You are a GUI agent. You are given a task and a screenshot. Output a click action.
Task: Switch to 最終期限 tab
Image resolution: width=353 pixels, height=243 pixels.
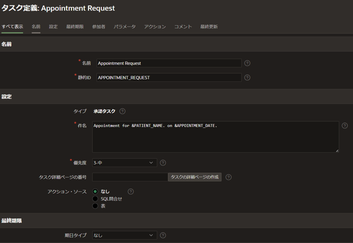tap(75, 27)
